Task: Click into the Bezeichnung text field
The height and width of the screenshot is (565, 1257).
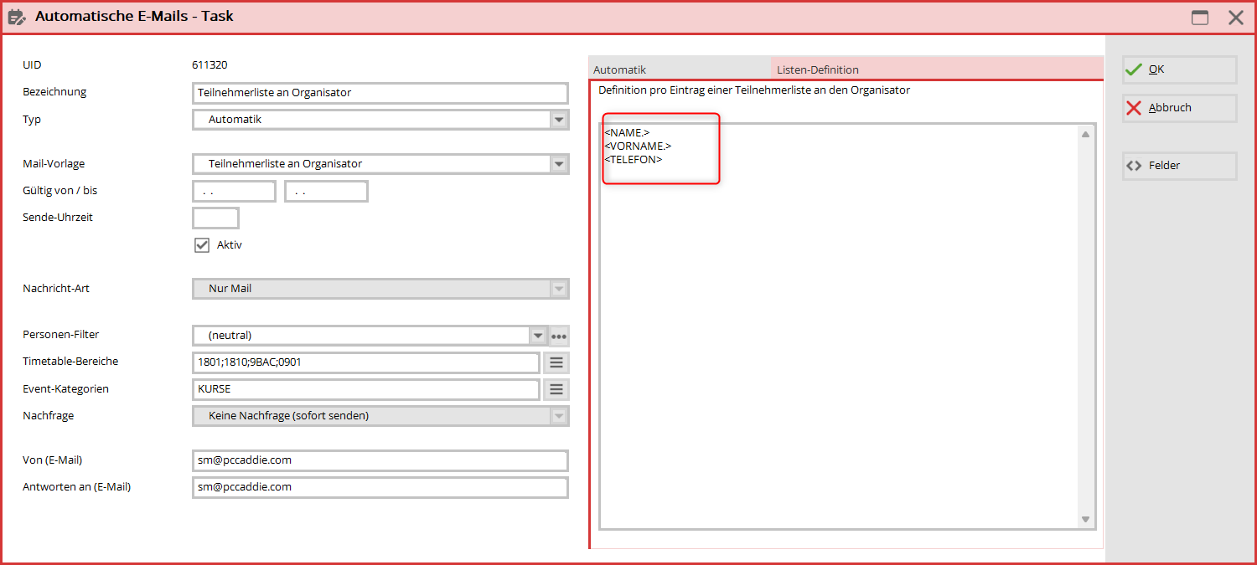Action: point(380,93)
